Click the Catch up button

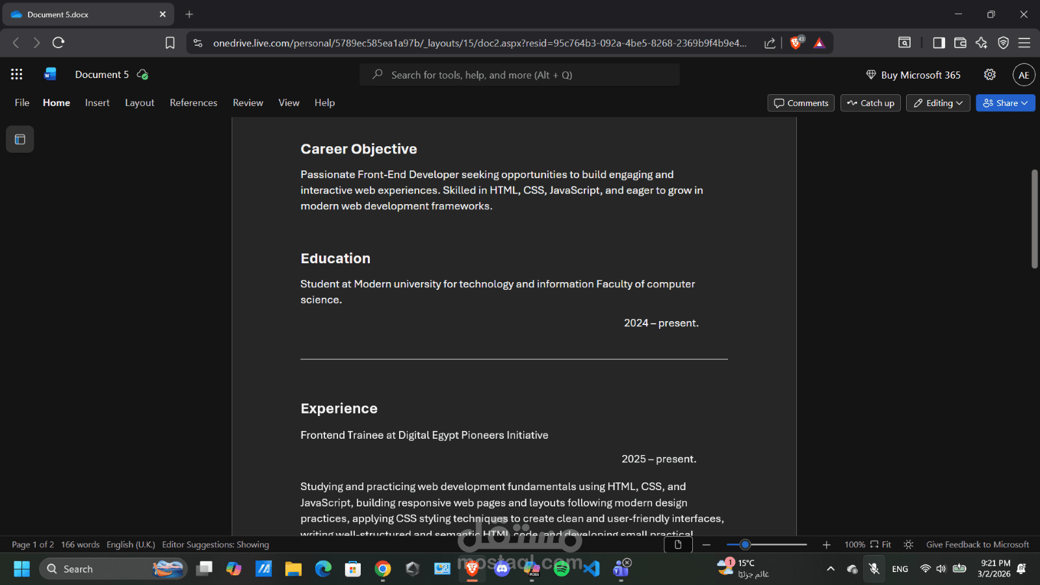870,103
